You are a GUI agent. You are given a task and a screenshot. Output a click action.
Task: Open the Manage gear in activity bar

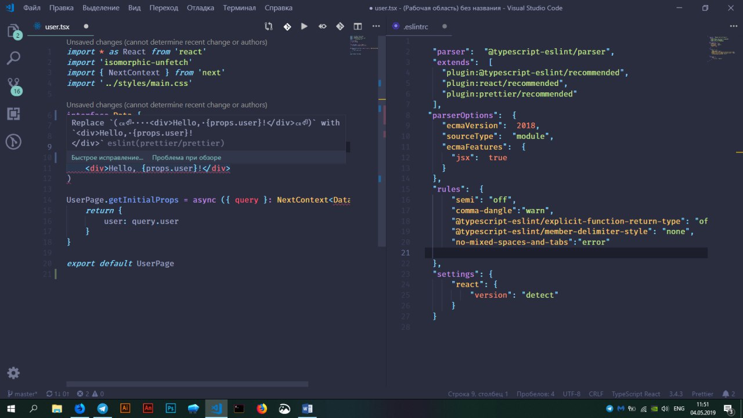[13, 373]
